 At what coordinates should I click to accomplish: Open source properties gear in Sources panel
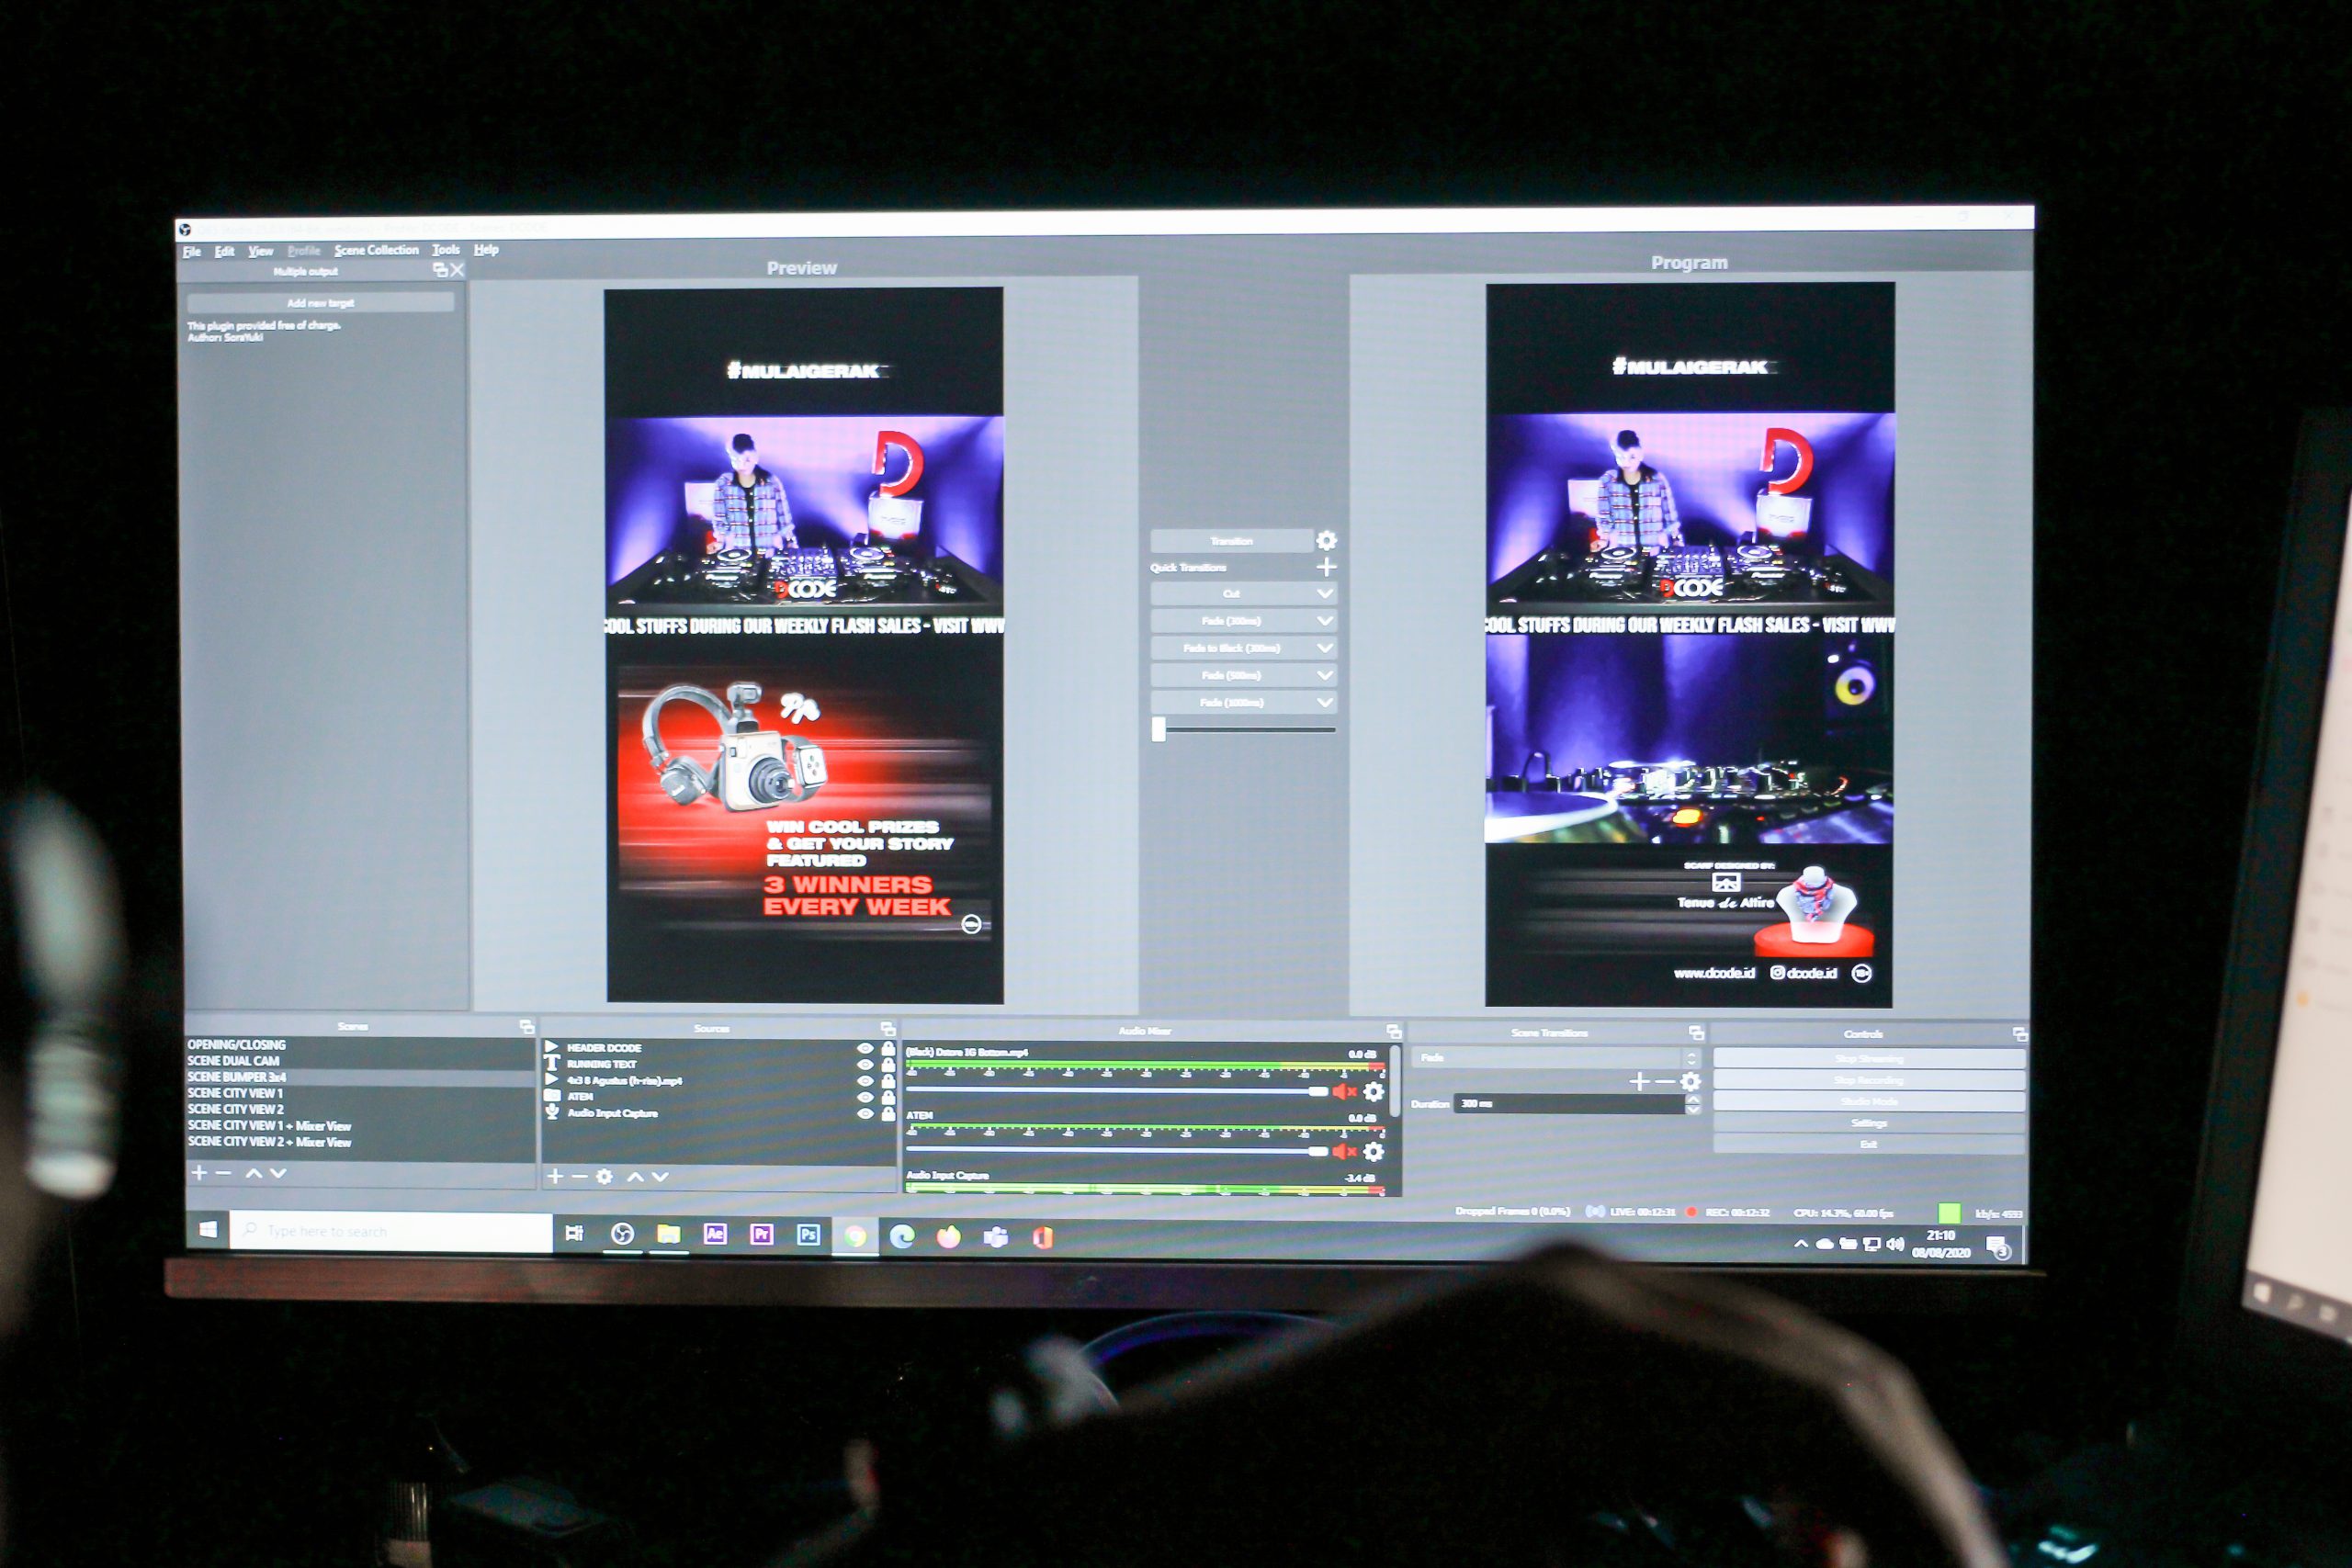(604, 1177)
